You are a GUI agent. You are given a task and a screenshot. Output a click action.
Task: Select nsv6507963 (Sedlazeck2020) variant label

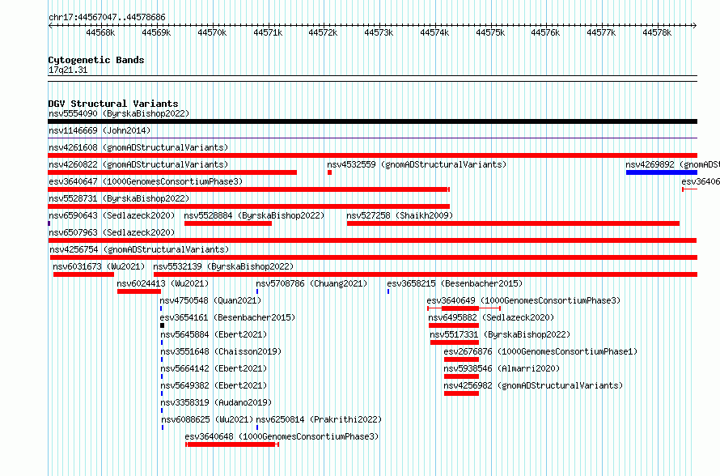click(x=112, y=232)
